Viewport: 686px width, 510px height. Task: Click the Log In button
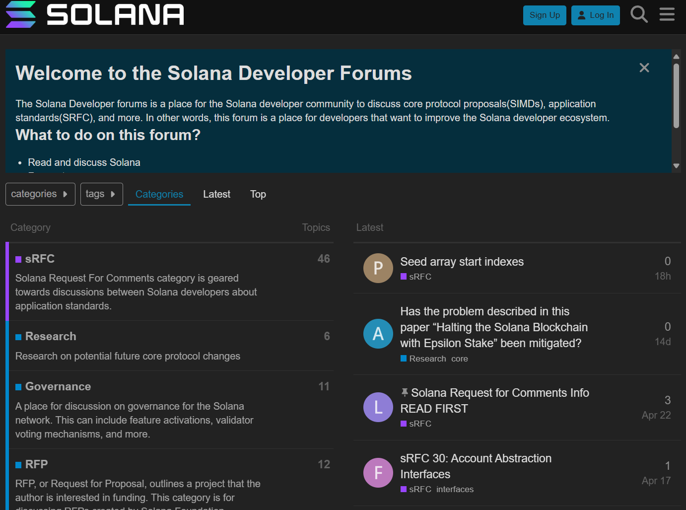click(596, 15)
